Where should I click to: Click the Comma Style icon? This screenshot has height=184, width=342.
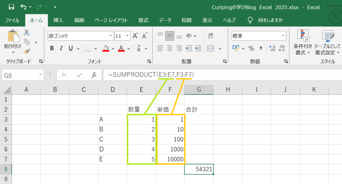pyautogui.click(x=261, y=48)
